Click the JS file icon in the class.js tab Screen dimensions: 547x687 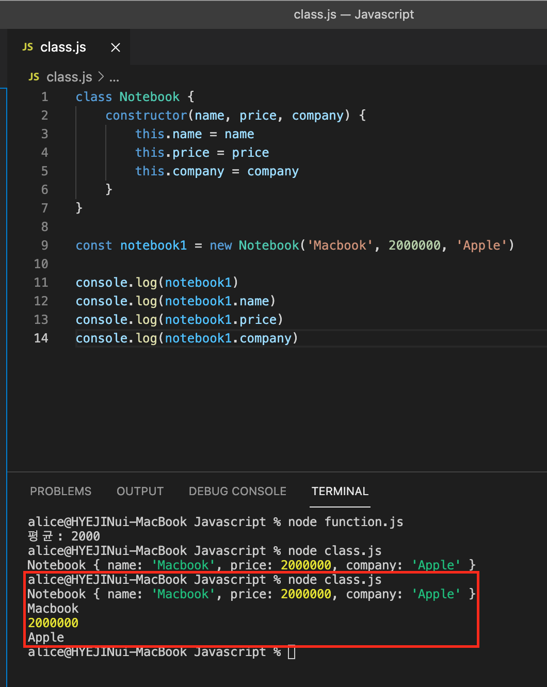[x=28, y=47]
